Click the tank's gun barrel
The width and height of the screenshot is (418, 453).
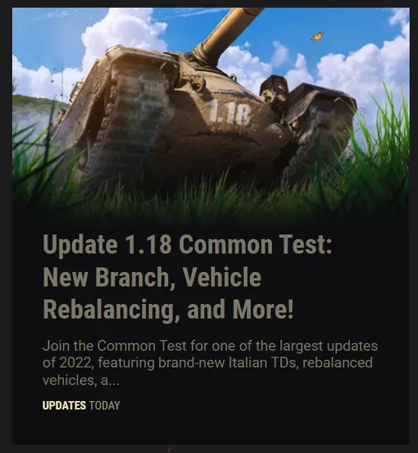pyautogui.click(x=227, y=31)
